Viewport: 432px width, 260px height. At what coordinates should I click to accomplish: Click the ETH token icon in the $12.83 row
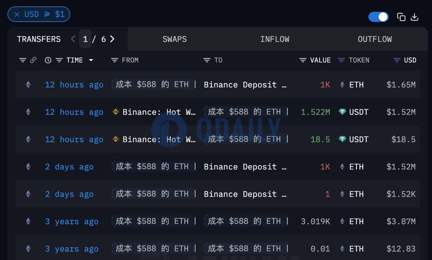342,249
